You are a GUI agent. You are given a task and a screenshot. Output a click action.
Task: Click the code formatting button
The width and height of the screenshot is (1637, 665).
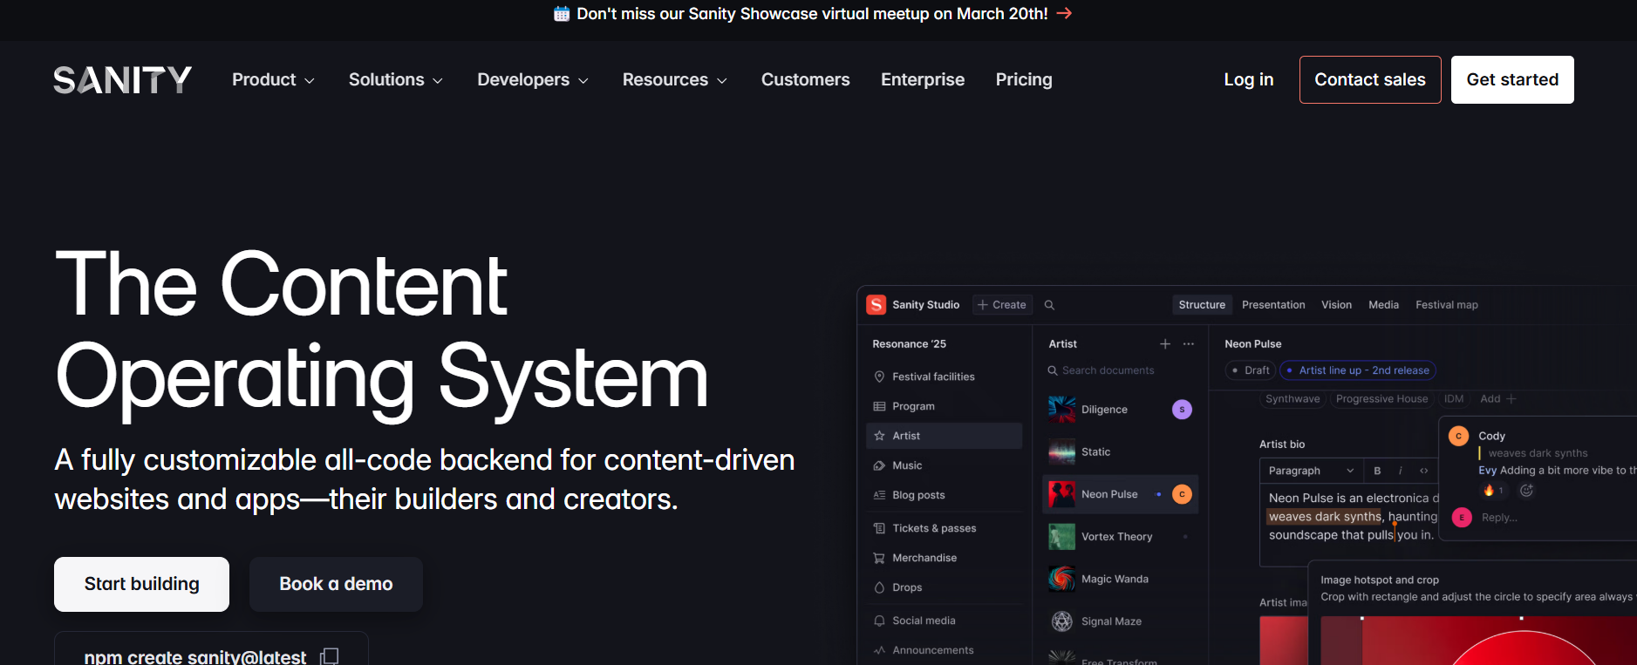pyautogui.click(x=1424, y=471)
